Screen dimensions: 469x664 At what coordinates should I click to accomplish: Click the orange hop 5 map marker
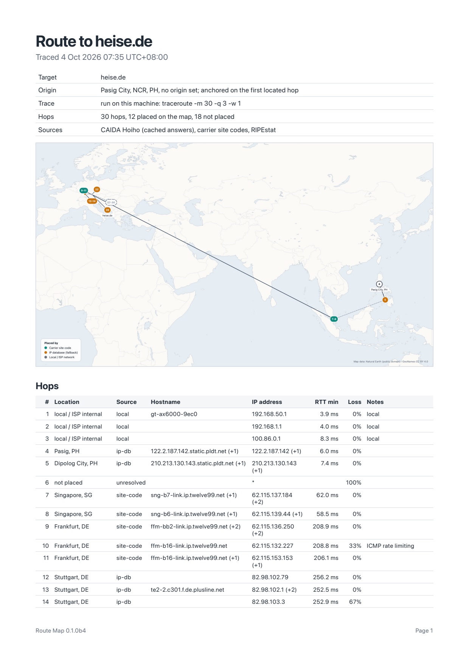tap(385, 300)
